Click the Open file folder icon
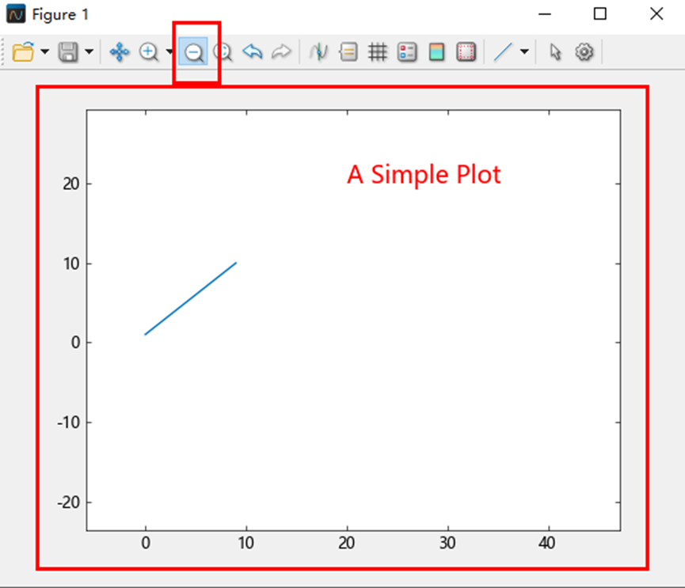 coord(23,52)
